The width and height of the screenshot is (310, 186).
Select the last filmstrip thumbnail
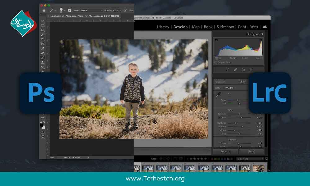[259, 168]
